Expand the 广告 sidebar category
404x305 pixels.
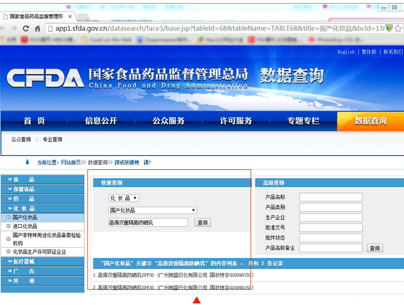(42, 271)
